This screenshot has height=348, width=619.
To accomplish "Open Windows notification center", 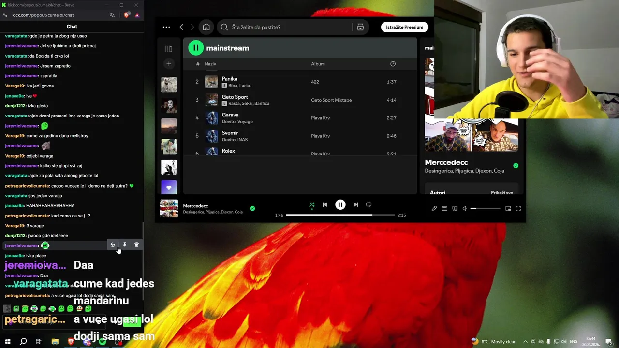I will [609, 341].
